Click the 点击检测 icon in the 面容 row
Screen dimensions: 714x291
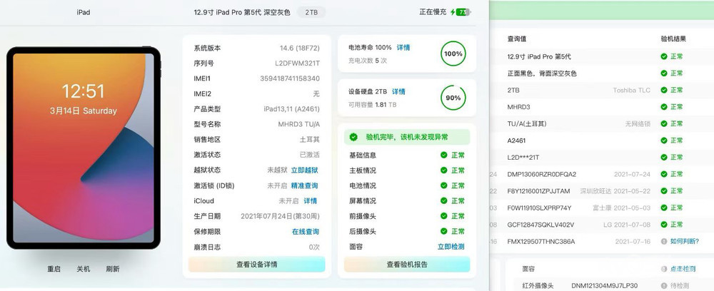[664, 270]
